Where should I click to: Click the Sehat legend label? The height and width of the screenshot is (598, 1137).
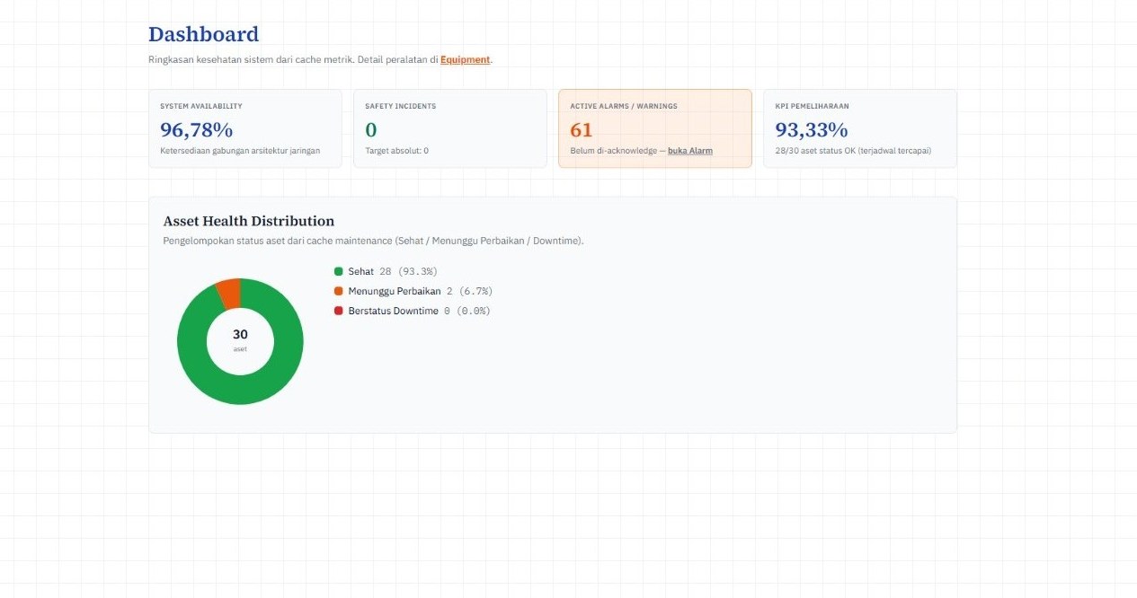point(360,271)
